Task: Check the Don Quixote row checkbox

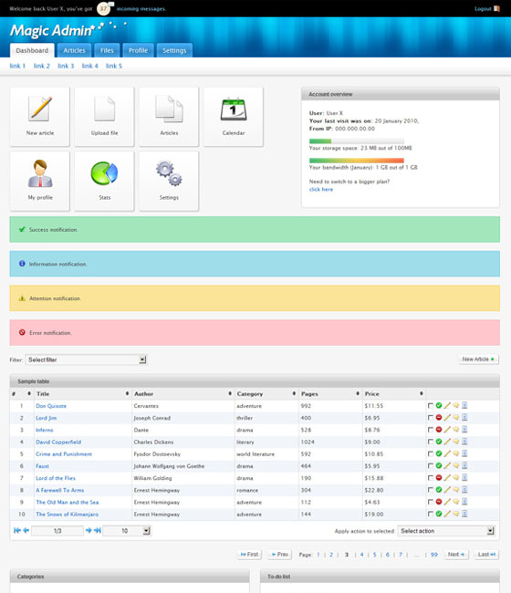Action: pos(431,406)
